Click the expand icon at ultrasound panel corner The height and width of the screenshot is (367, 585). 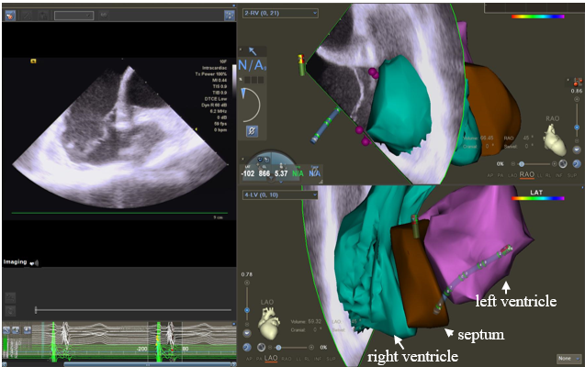pos(227,16)
